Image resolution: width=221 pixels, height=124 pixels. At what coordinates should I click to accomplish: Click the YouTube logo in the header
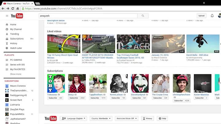(x=17, y=16)
